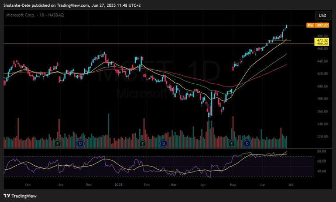Image resolution: width=336 pixels, height=202 pixels.
Task: Click the May label on time axis
Action: pyautogui.click(x=233, y=185)
